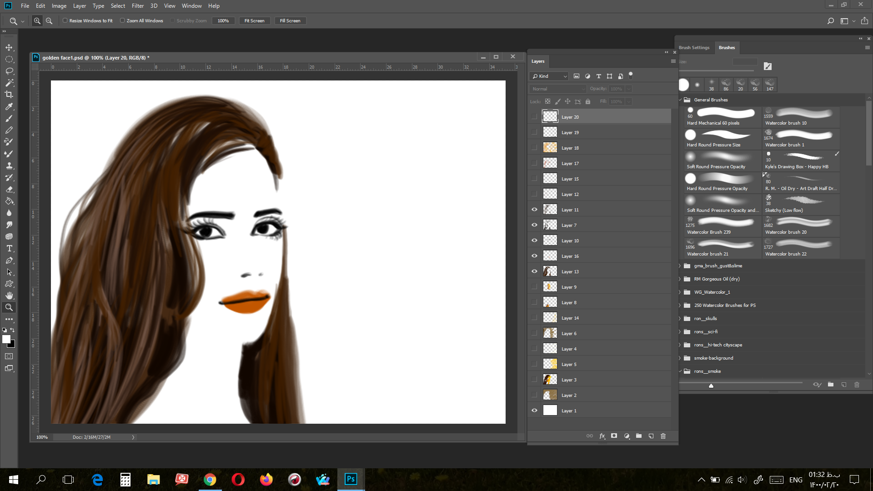The image size is (873, 491).
Task: Hide Layer 7 with eye icon
Action: click(x=534, y=225)
